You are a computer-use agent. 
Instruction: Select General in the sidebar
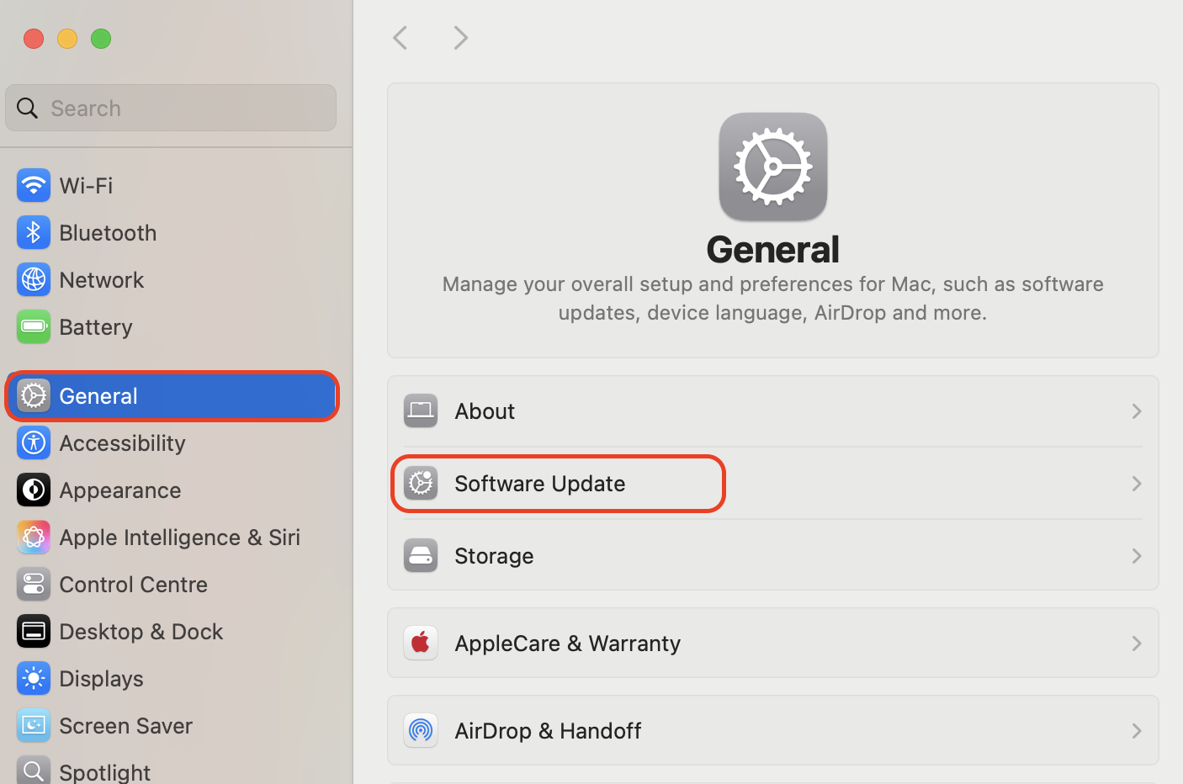[172, 395]
